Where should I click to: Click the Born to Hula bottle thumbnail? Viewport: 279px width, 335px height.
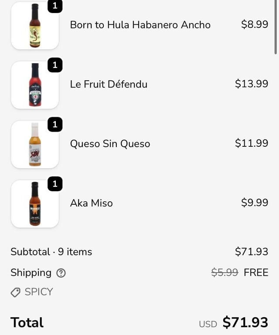click(x=35, y=25)
